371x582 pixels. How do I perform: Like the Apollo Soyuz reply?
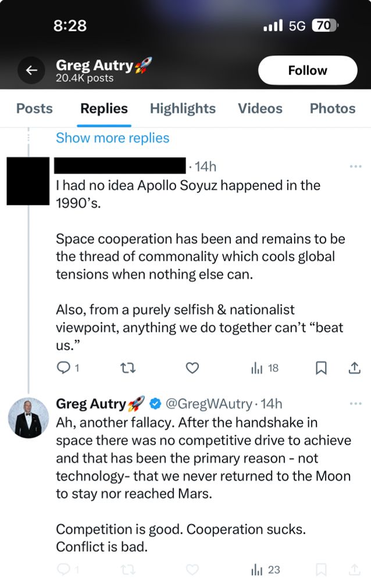tap(192, 368)
